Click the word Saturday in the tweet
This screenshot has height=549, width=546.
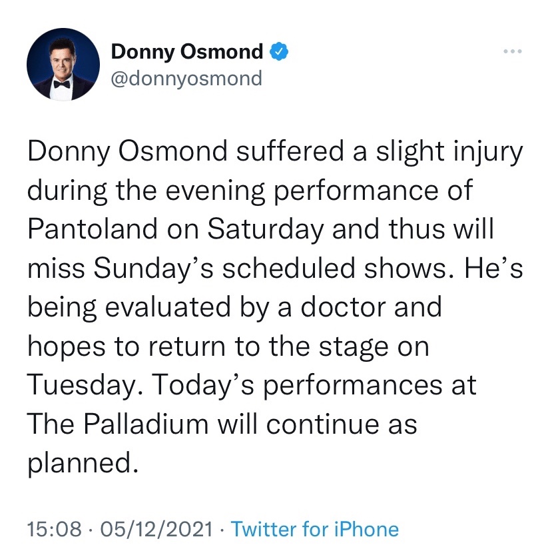coord(266,229)
